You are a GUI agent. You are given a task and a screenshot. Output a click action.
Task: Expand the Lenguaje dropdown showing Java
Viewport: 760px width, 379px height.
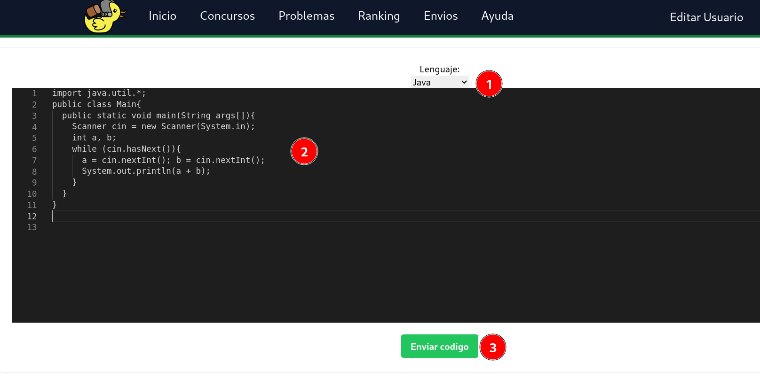pyautogui.click(x=440, y=82)
